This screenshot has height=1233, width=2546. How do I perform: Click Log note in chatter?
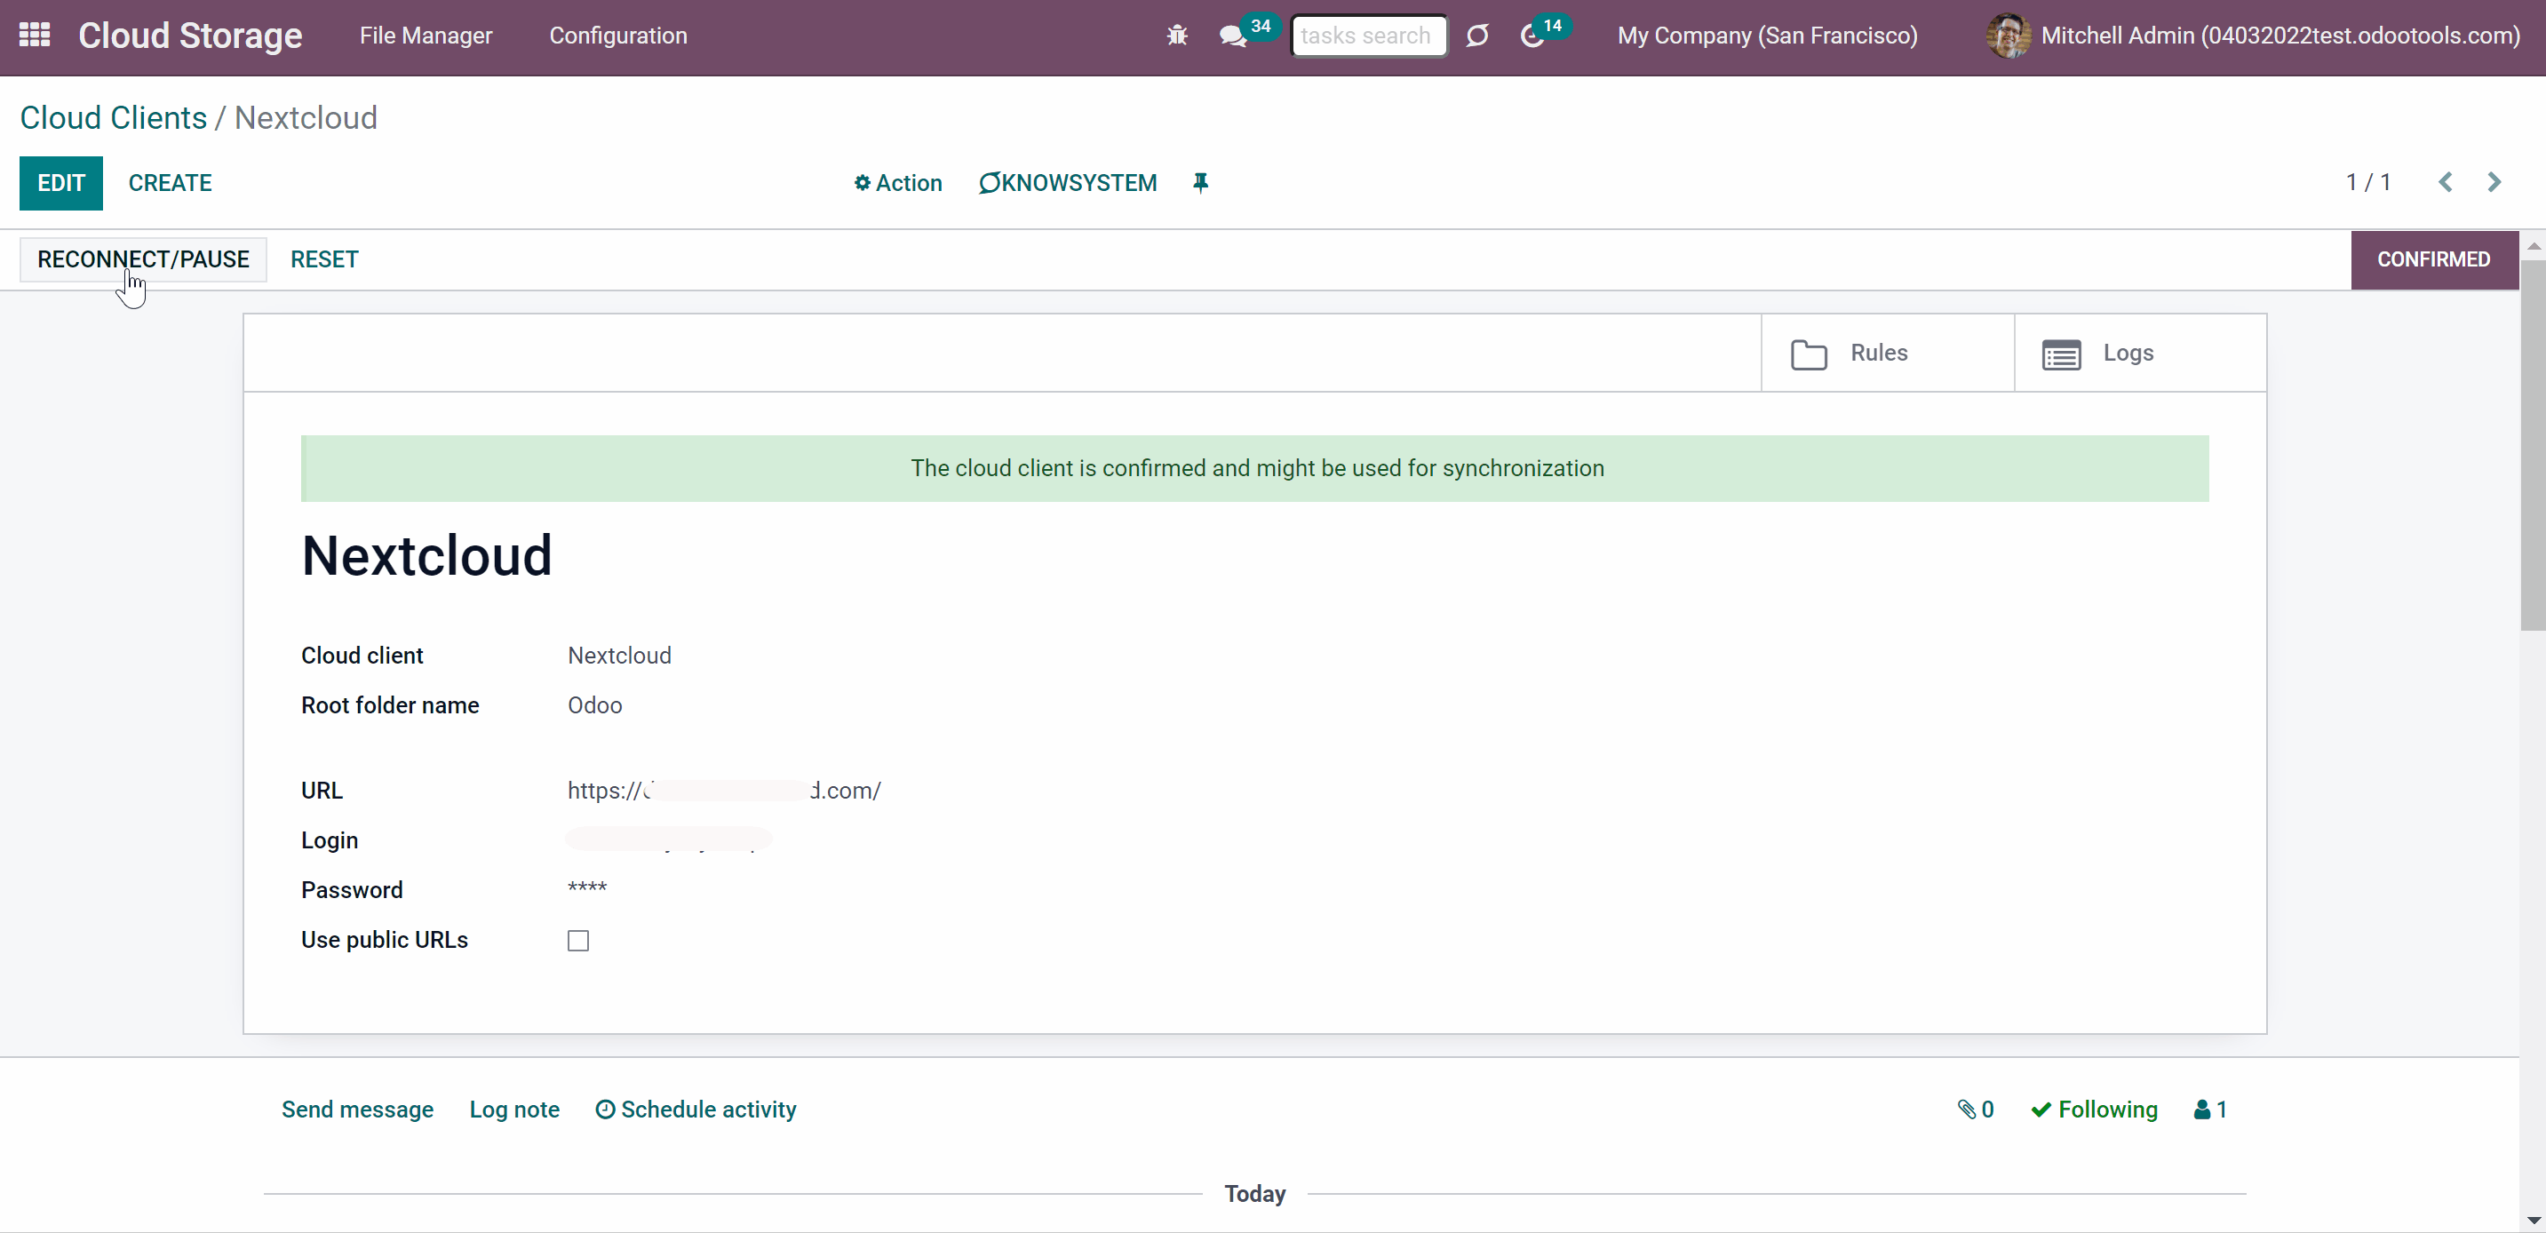point(515,1110)
